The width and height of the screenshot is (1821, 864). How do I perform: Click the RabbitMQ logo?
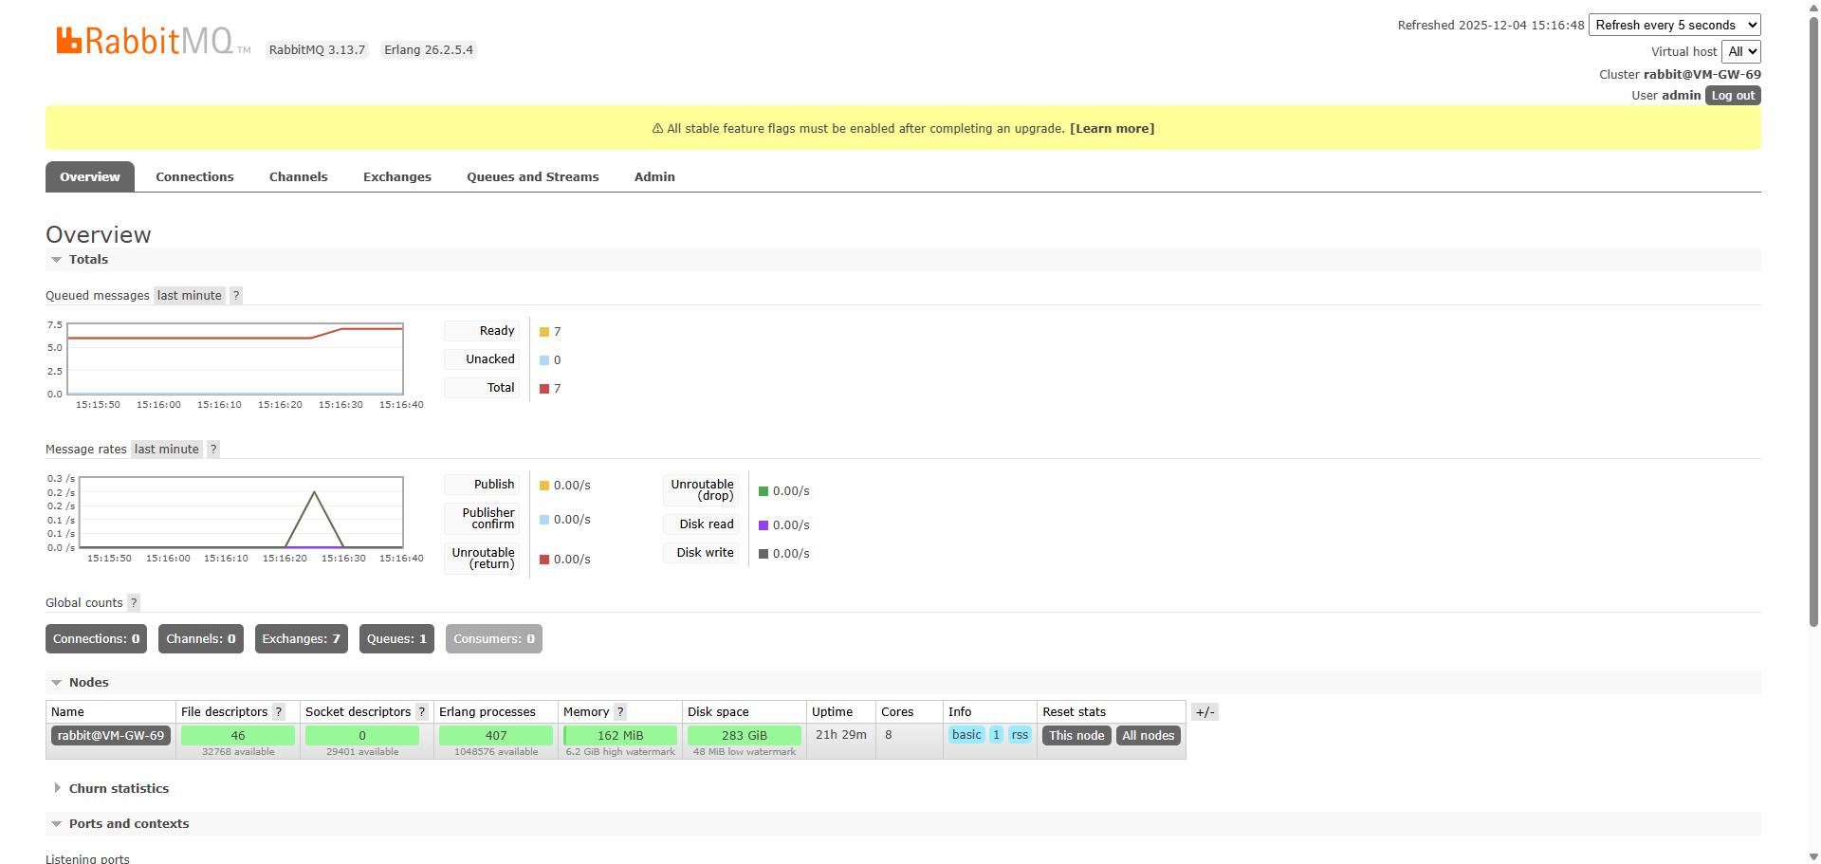click(154, 41)
